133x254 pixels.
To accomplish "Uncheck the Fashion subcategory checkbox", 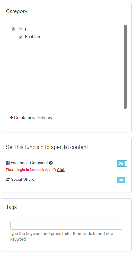I will pyautogui.click(x=21, y=37).
